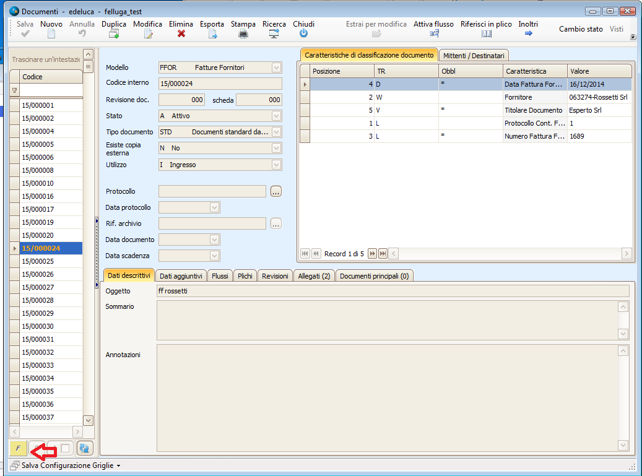Image resolution: width=642 pixels, height=476 pixels.
Task: Click the Nuovo new document icon
Action: coord(51,34)
